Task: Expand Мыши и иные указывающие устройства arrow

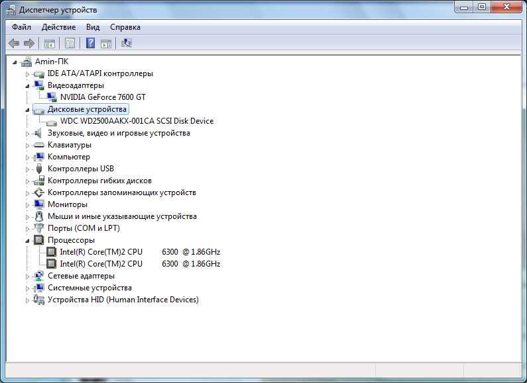Action: point(28,217)
